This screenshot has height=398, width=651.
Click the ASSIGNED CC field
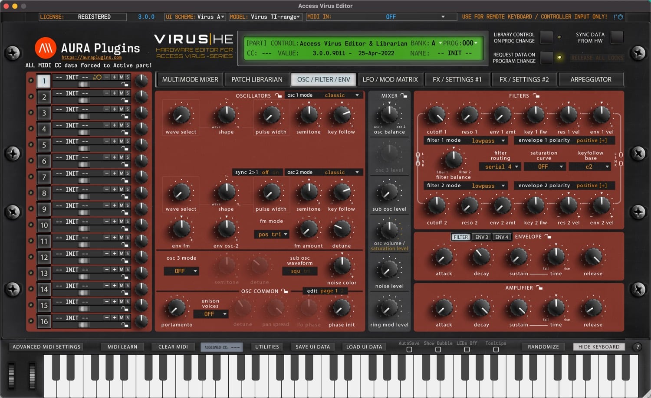pyautogui.click(x=222, y=347)
